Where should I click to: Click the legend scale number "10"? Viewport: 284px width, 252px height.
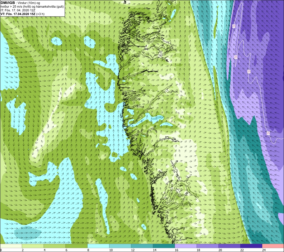click(x=111, y=250)
